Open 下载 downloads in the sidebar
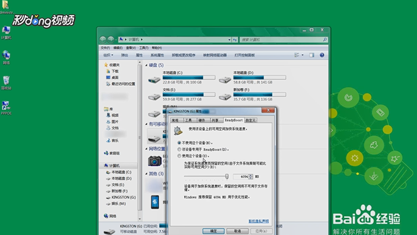 click(x=115, y=71)
